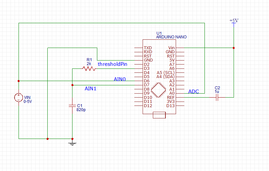Screen dimensions: 269x171
Task: Click the junction dot above ground symbol
Action: [72, 139]
